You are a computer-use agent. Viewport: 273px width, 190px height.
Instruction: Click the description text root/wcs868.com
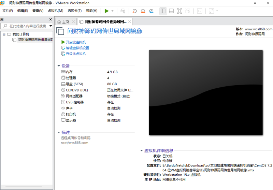pos(74,143)
